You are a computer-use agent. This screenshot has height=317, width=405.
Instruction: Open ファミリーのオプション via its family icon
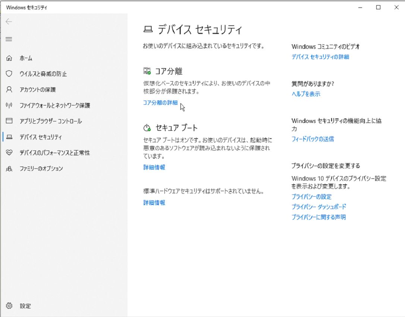coord(9,168)
